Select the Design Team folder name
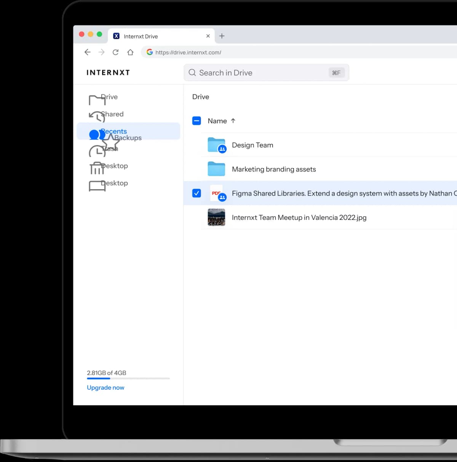 point(252,145)
